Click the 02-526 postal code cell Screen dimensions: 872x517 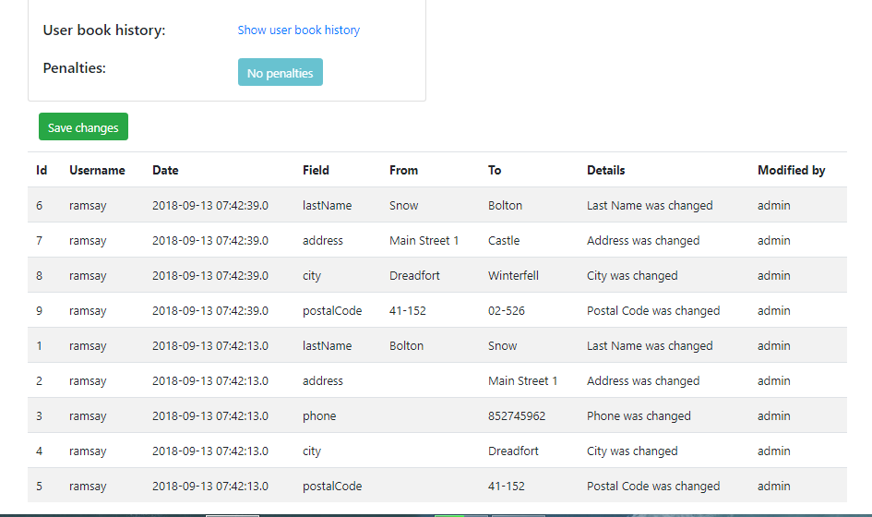(x=507, y=311)
